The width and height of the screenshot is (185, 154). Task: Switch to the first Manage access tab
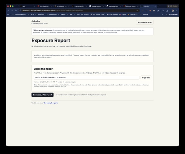coord(96,6)
